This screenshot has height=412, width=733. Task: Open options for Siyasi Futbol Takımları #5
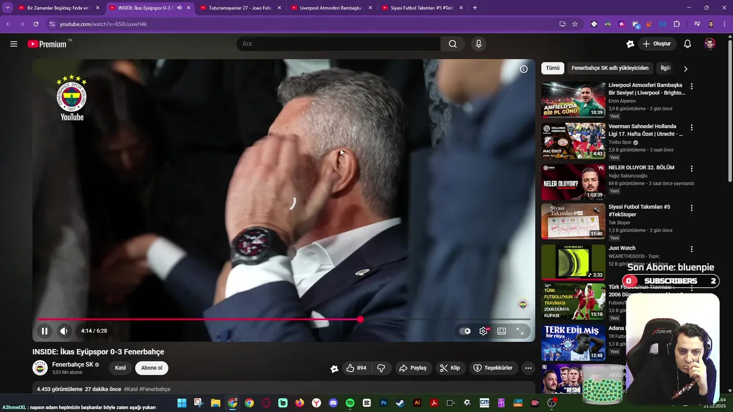pos(692,208)
